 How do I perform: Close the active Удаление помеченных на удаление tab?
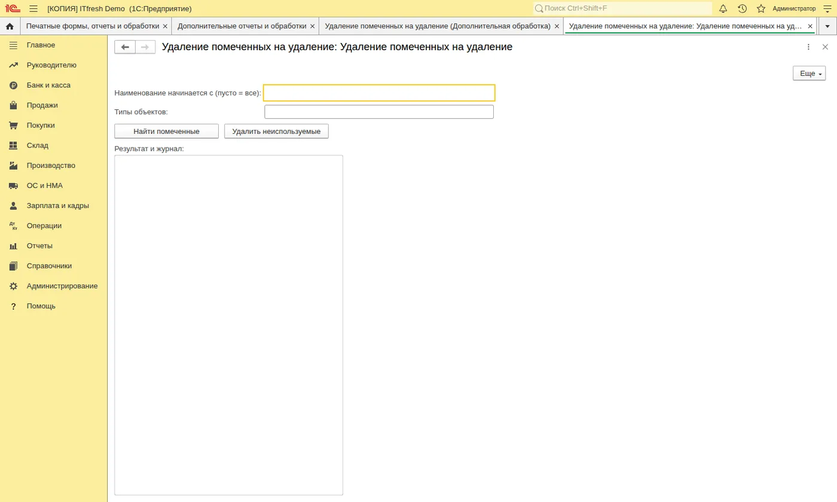click(810, 26)
